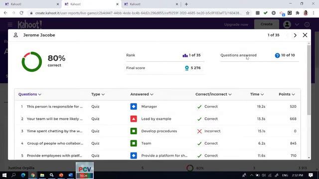Image resolution: width=319 pixels, height=179 pixels.
Task: Click the 6.2s time value
Action: (262, 143)
